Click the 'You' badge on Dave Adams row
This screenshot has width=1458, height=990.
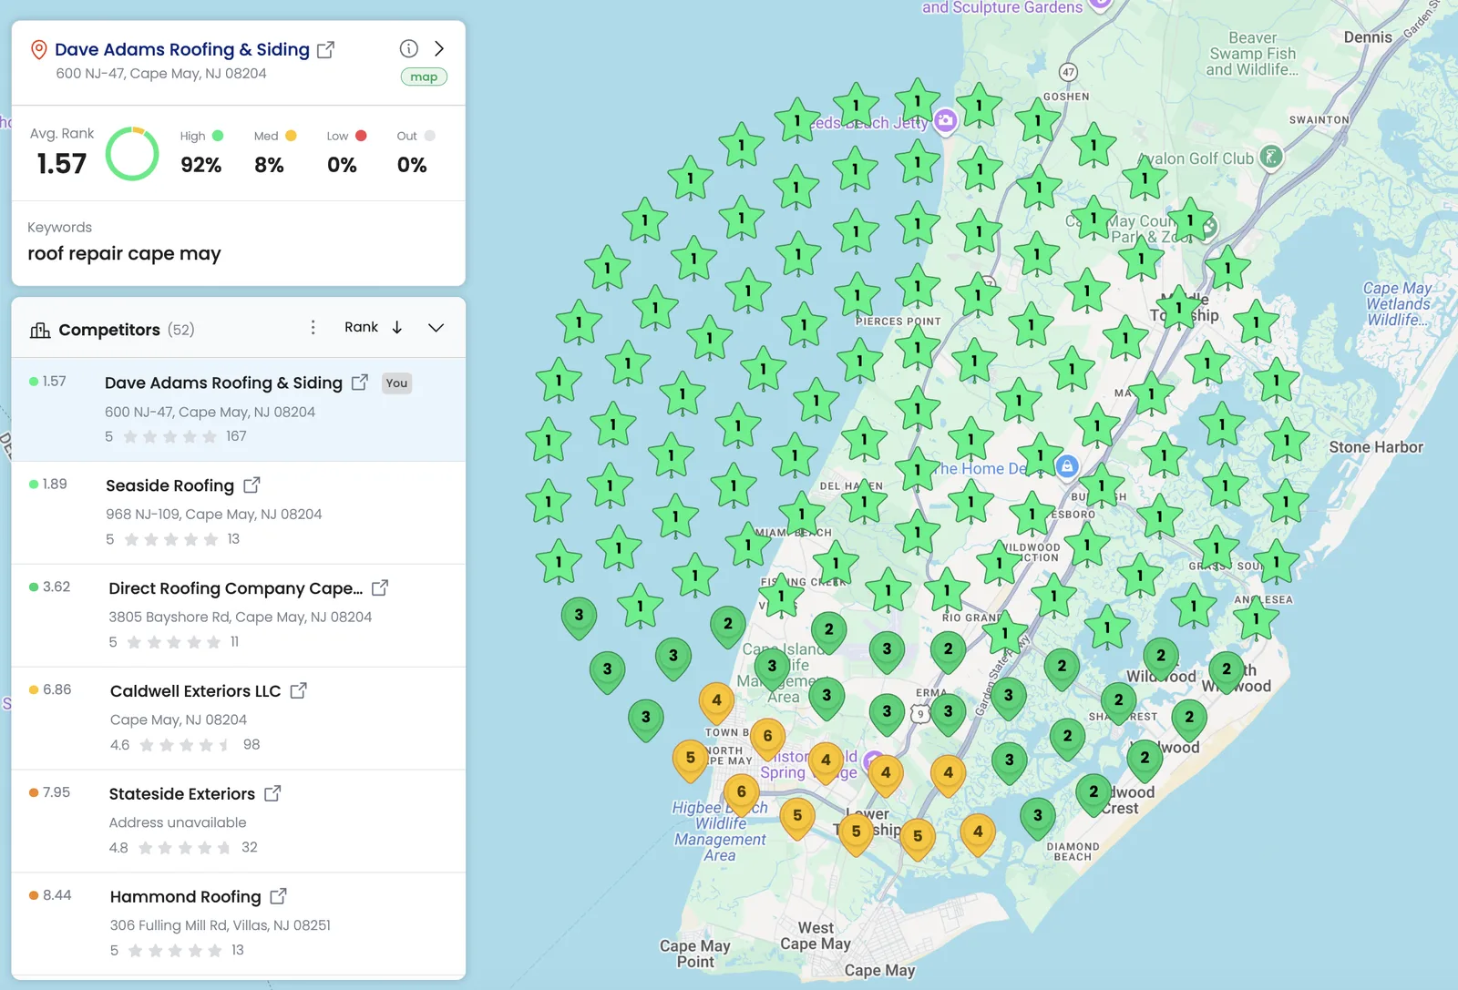pos(396,383)
